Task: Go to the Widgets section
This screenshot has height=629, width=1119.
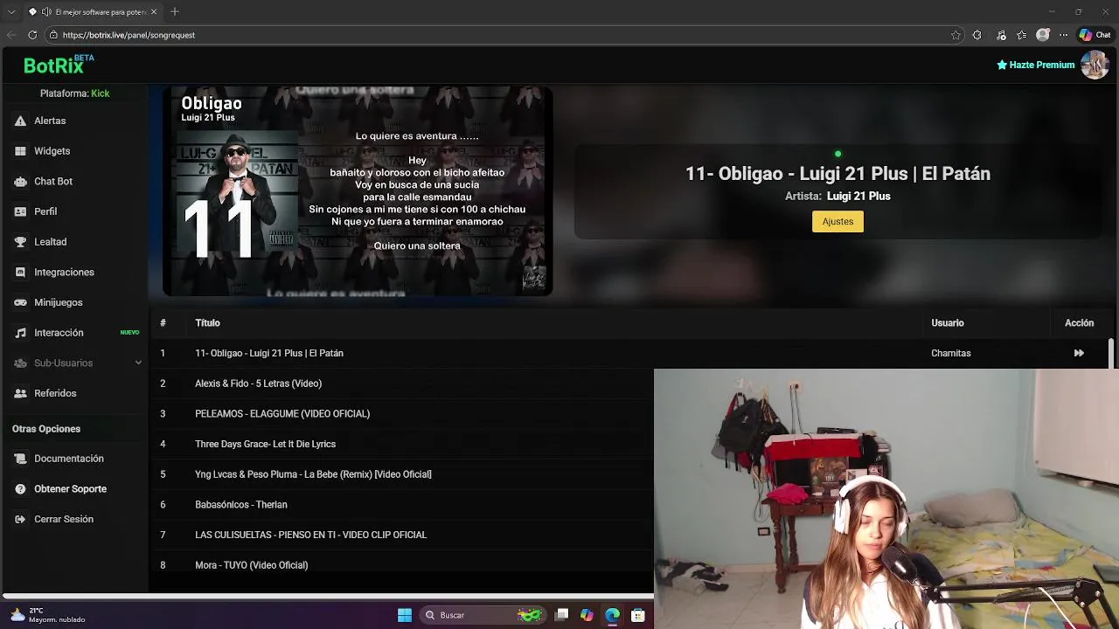Action: click(52, 151)
